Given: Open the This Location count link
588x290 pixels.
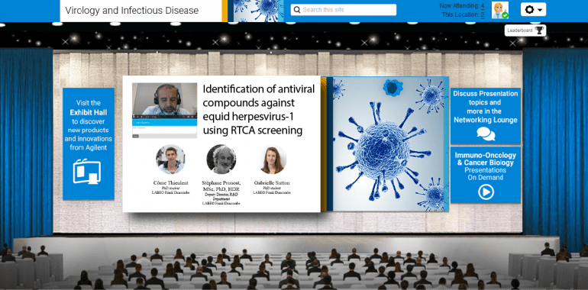Looking at the screenshot, I should (x=483, y=14).
